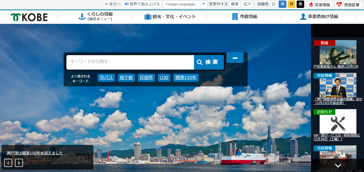Open HP一部サービスの一時利用停止 notice link

pyautogui.click(x=337, y=137)
